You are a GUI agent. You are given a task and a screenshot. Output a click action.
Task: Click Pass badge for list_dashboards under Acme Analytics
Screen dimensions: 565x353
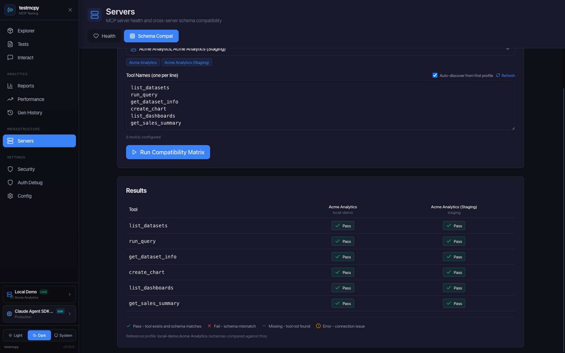[343, 288]
